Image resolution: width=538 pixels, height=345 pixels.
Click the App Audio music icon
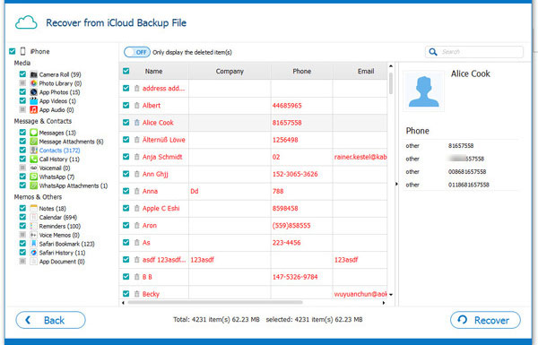pyautogui.click(x=34, y=109)
